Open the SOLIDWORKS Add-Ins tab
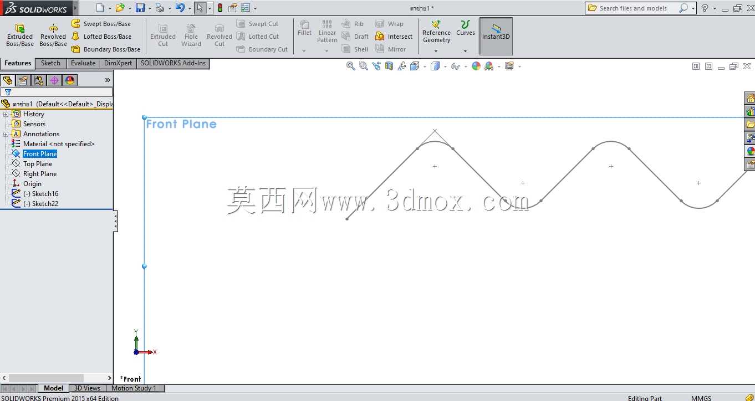Viewport: 755px width, 401px height. 173,63
